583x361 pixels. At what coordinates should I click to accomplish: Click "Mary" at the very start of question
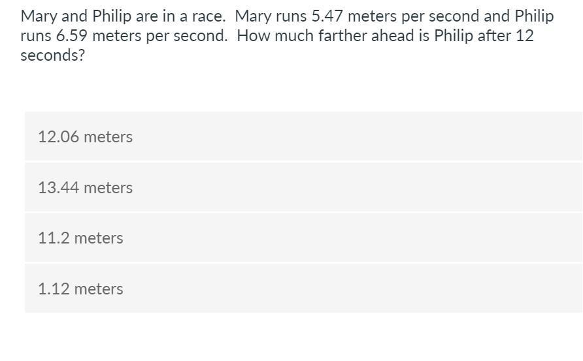coord(39,17)
